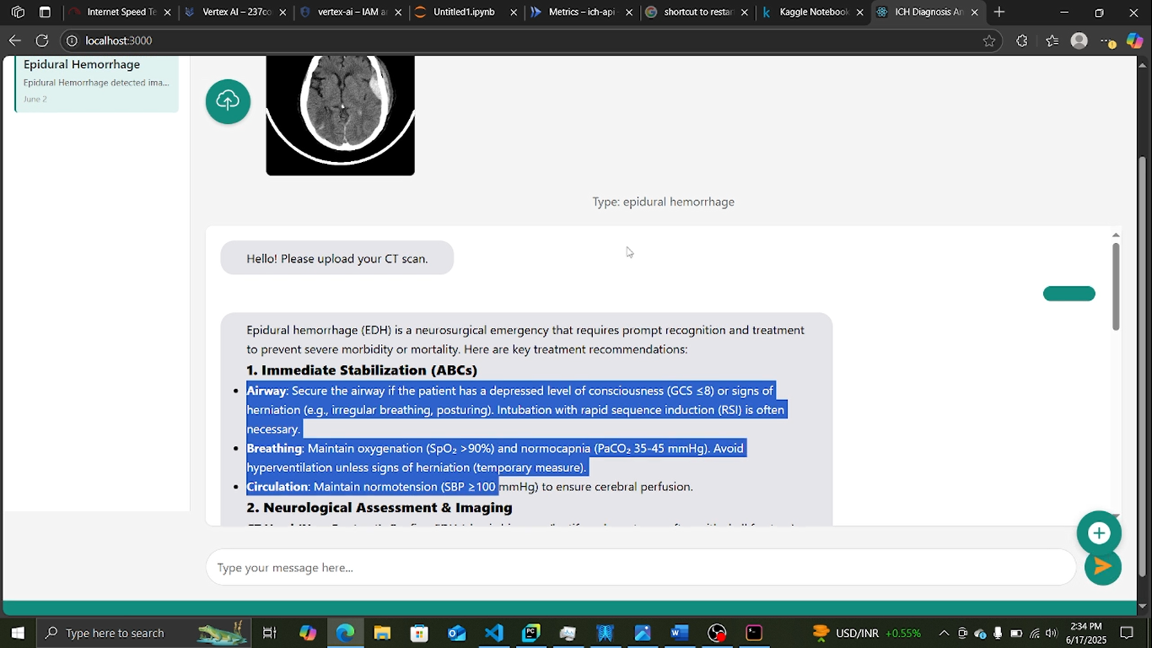Click the chat panel scrollbar thumb
This screenshot has height=648, width=1152.
(x=1116, y=286)
